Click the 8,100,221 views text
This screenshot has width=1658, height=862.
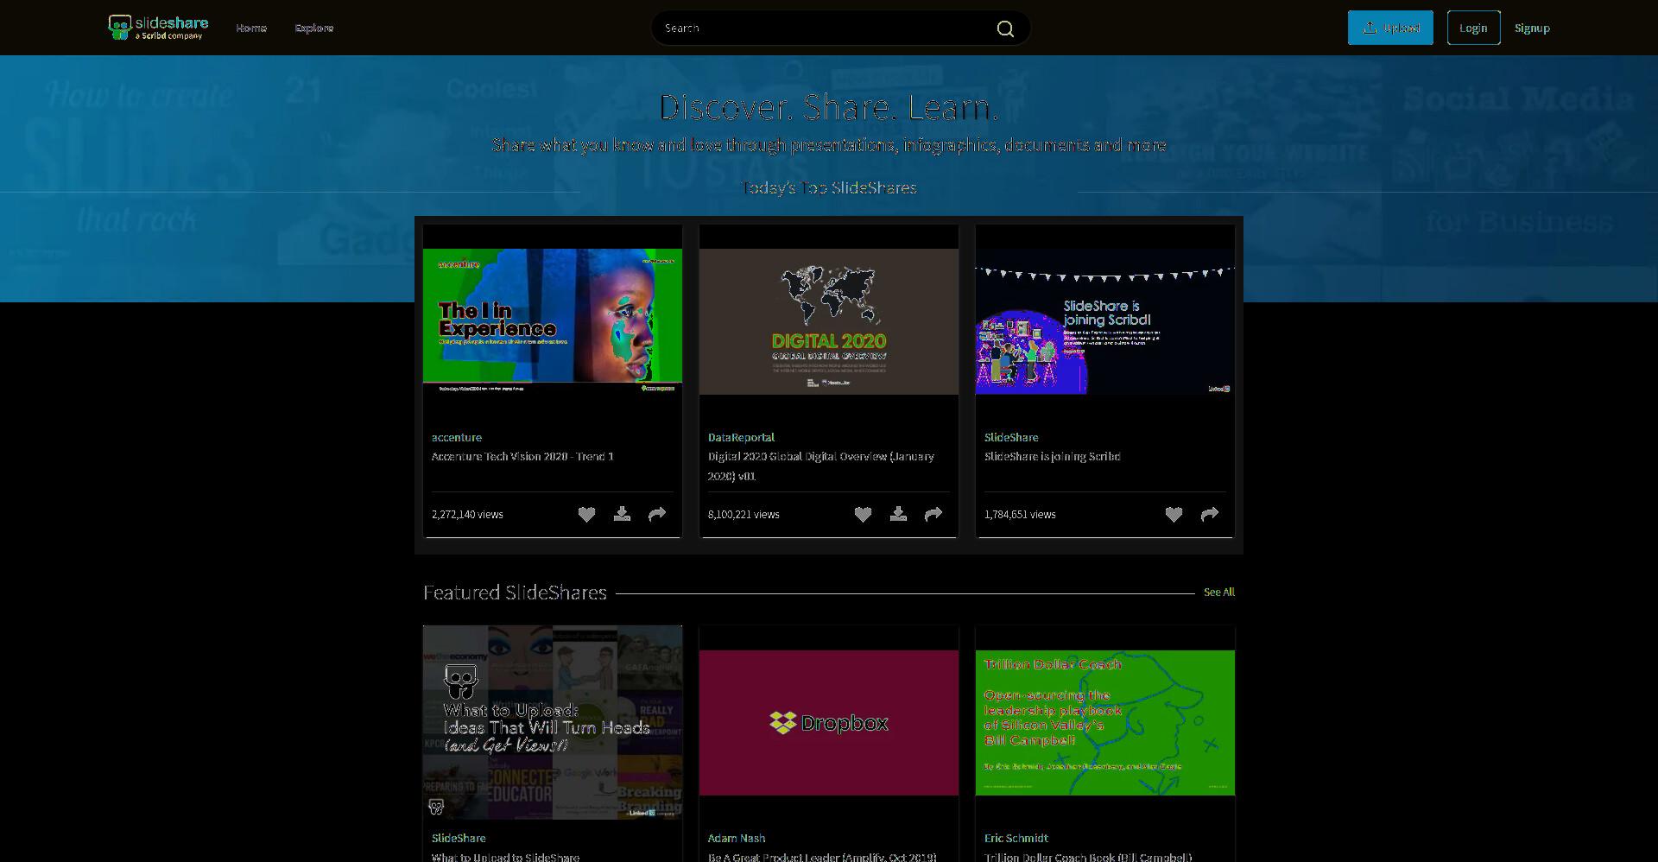pyautogui.click(x=744, y=514)
